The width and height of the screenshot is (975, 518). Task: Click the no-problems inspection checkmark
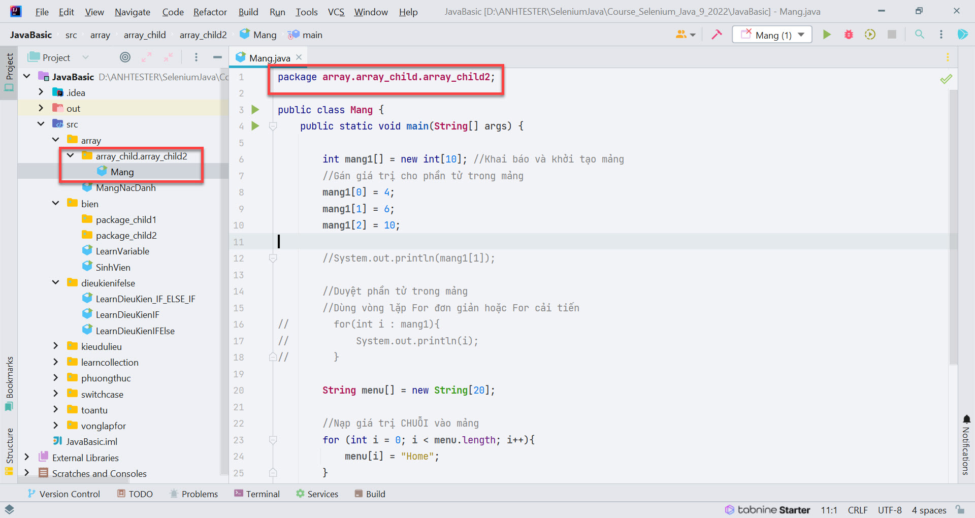tap(946, 79)
